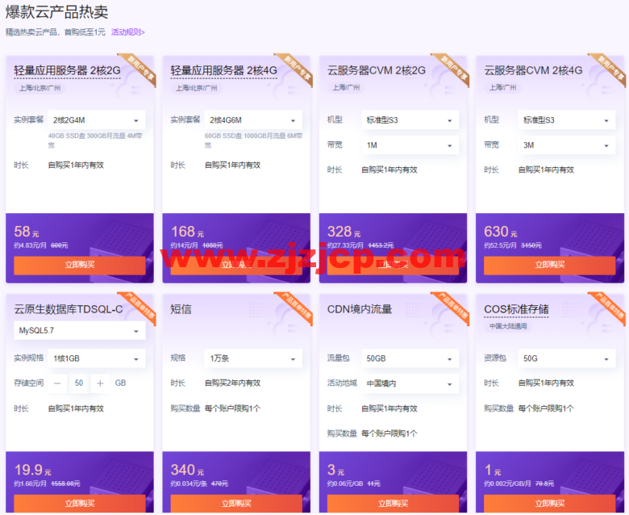
Task: Open 实例套餐 dropdown showing 2核2G4M
Action: [x=96, y=120]
